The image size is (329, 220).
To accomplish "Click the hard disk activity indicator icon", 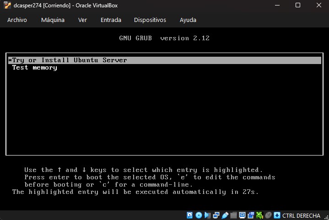I will coord(190,215).
